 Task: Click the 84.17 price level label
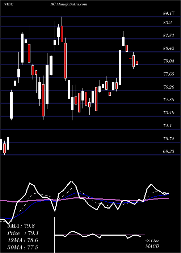coord(169,13)
